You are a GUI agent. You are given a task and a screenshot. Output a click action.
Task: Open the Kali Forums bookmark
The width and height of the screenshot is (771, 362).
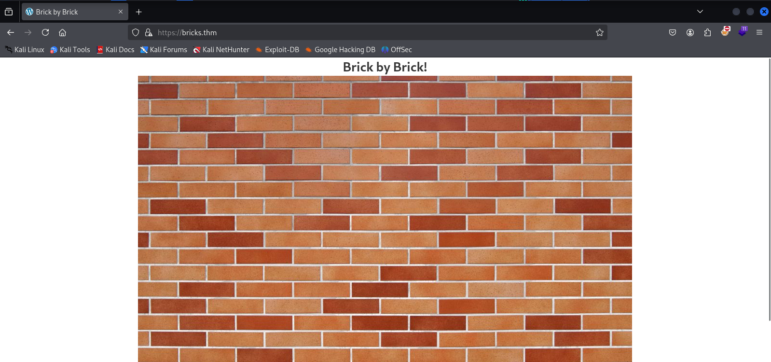(164, 50)
